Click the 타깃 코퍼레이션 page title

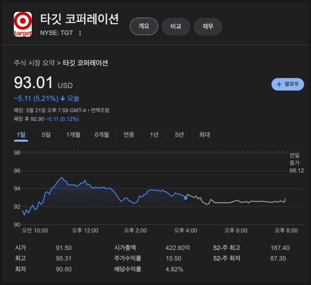[x=79, y=19]
